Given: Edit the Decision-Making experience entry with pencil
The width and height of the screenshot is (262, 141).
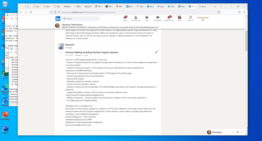Looking at the screenshot, I should point(156,52).
